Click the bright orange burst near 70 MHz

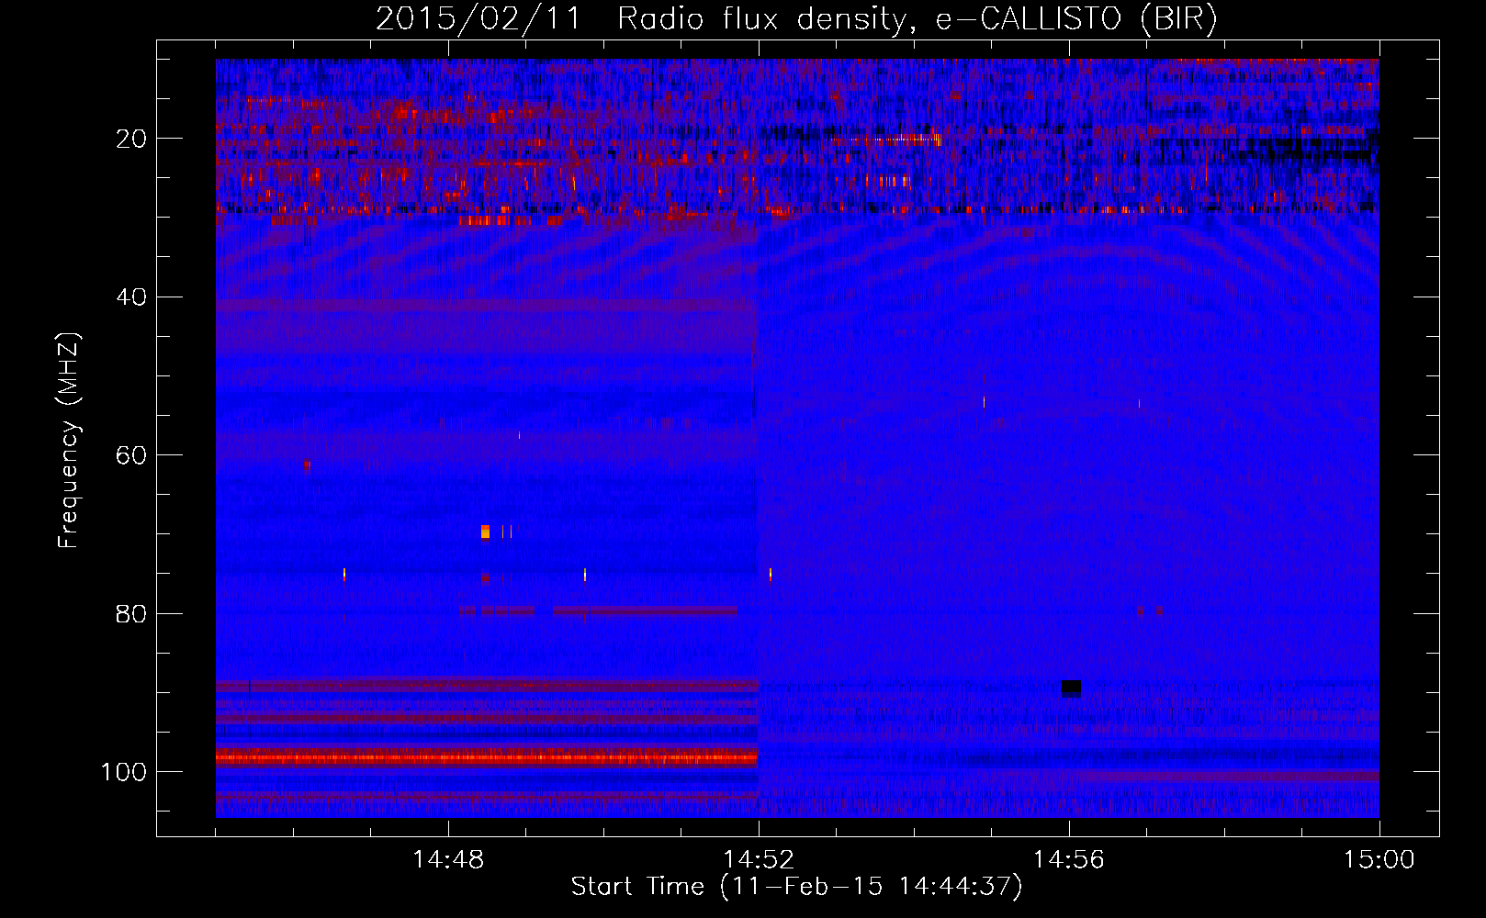[x=485, y=532]
